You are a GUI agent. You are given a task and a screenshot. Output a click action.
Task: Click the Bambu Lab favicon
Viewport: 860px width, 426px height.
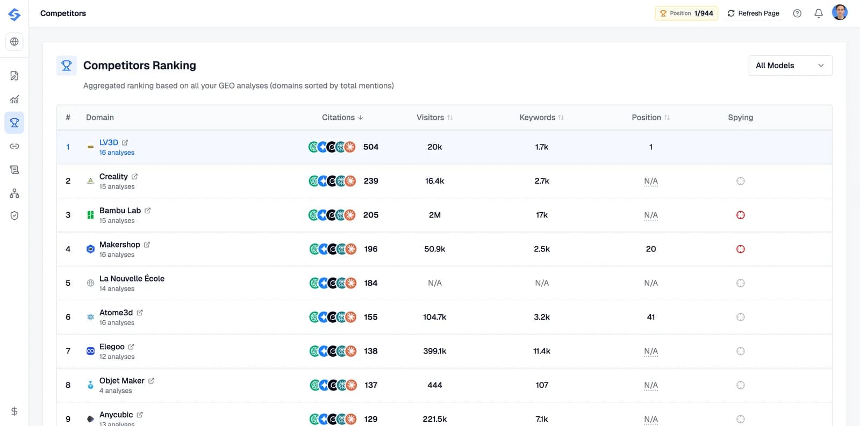coord(90,215)
